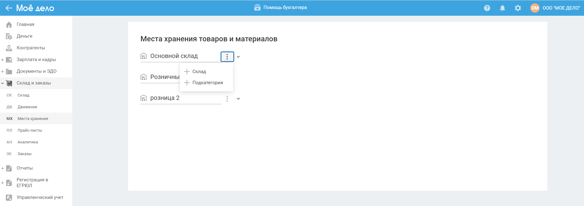Click the Помощь бухгалтера link

[x=281, y=7]
